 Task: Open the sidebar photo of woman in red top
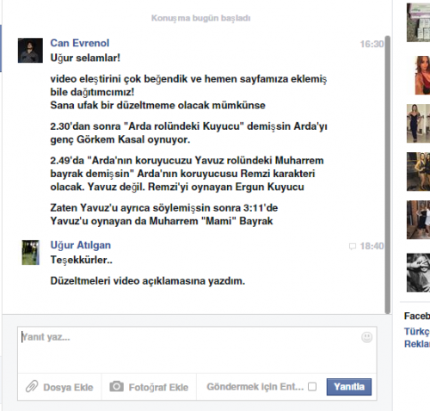pyautogui.click(x=422, y=75)
